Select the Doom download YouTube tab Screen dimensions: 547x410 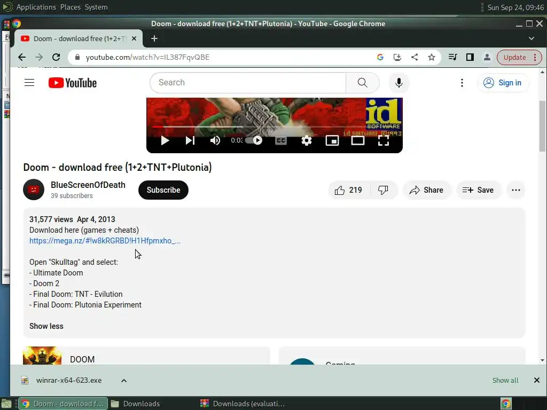click(79, 38)
